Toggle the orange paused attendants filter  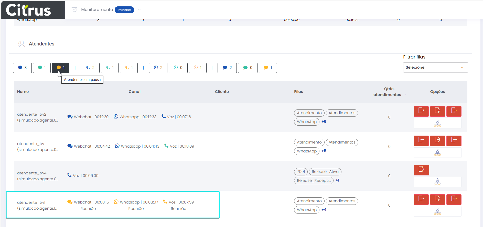(61, 68)
